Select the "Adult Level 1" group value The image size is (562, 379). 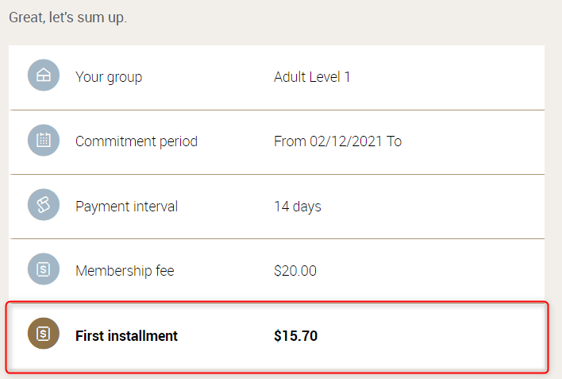tap(312, 77)
